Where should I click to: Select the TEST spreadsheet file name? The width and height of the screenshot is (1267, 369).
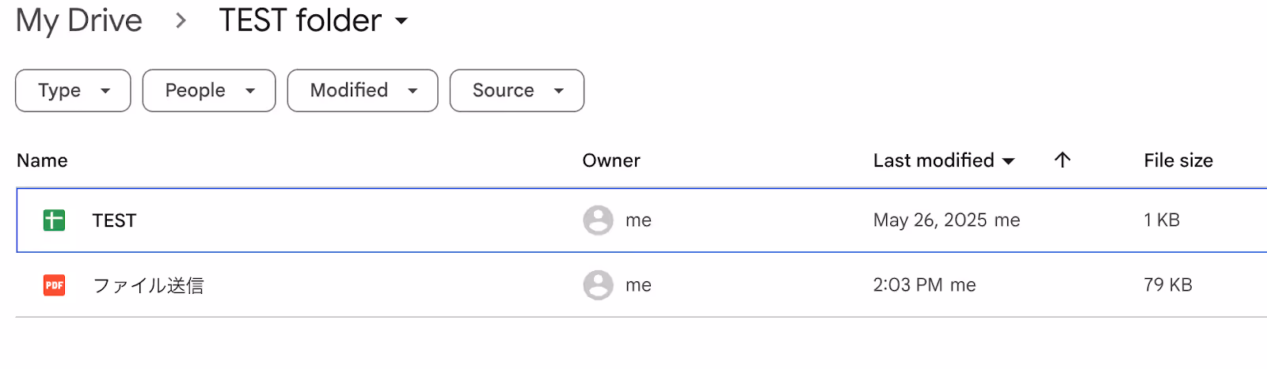(x=114, y=220)
